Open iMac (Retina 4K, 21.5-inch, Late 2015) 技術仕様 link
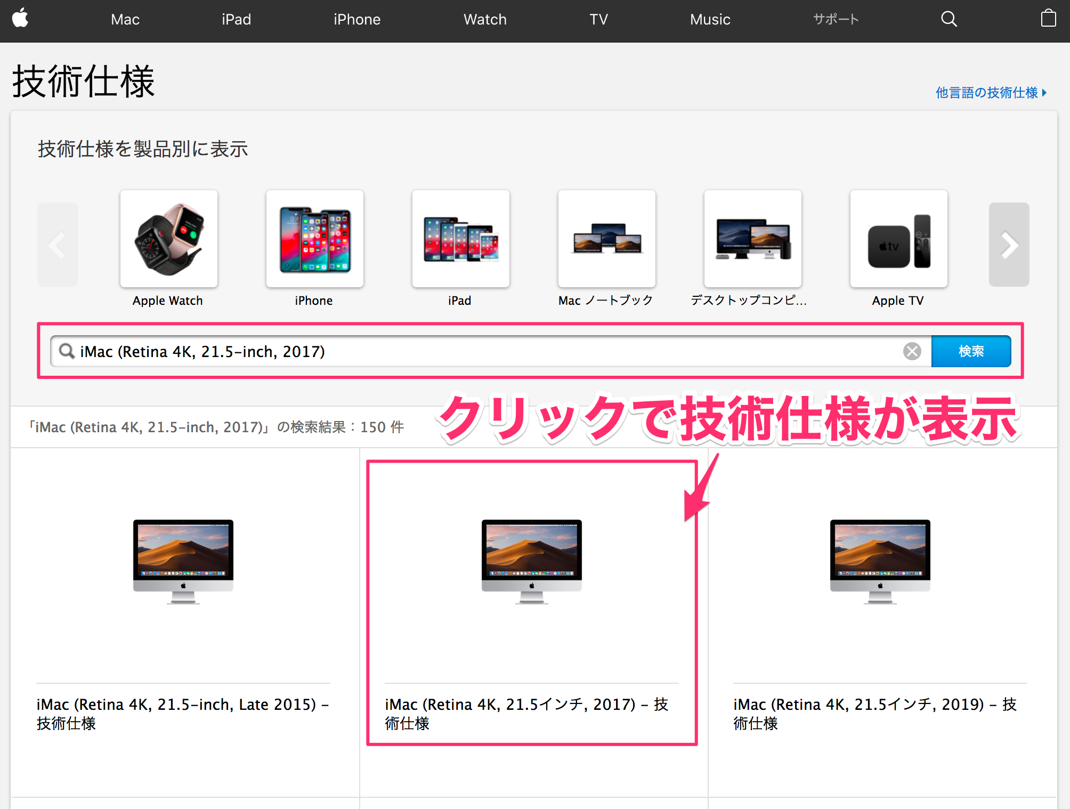Screen dimensions: 1070x809 pyautogui.click(x=183, y=714)
